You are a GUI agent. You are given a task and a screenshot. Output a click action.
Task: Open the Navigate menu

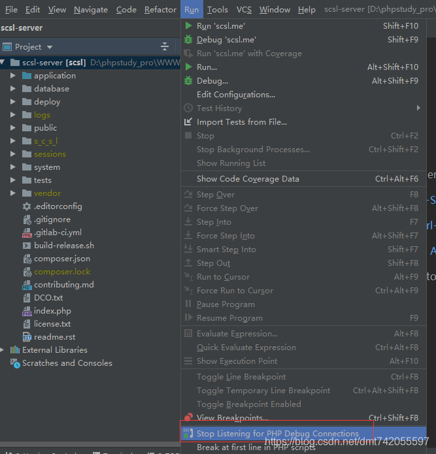(91, 10)
